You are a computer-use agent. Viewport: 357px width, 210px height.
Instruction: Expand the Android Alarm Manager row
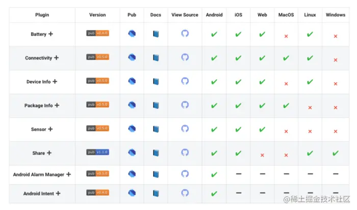point(68,174)
